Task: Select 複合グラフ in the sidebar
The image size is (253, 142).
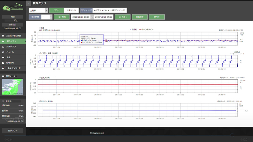Action: point(13,41)
